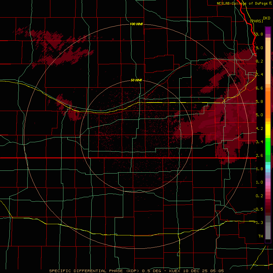273x273 pixels.
Task: Click the -0.5 legend value
Action: click(x=258, y=209)
